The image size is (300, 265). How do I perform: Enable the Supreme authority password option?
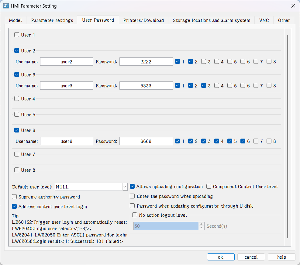click(x=14, y=197)
